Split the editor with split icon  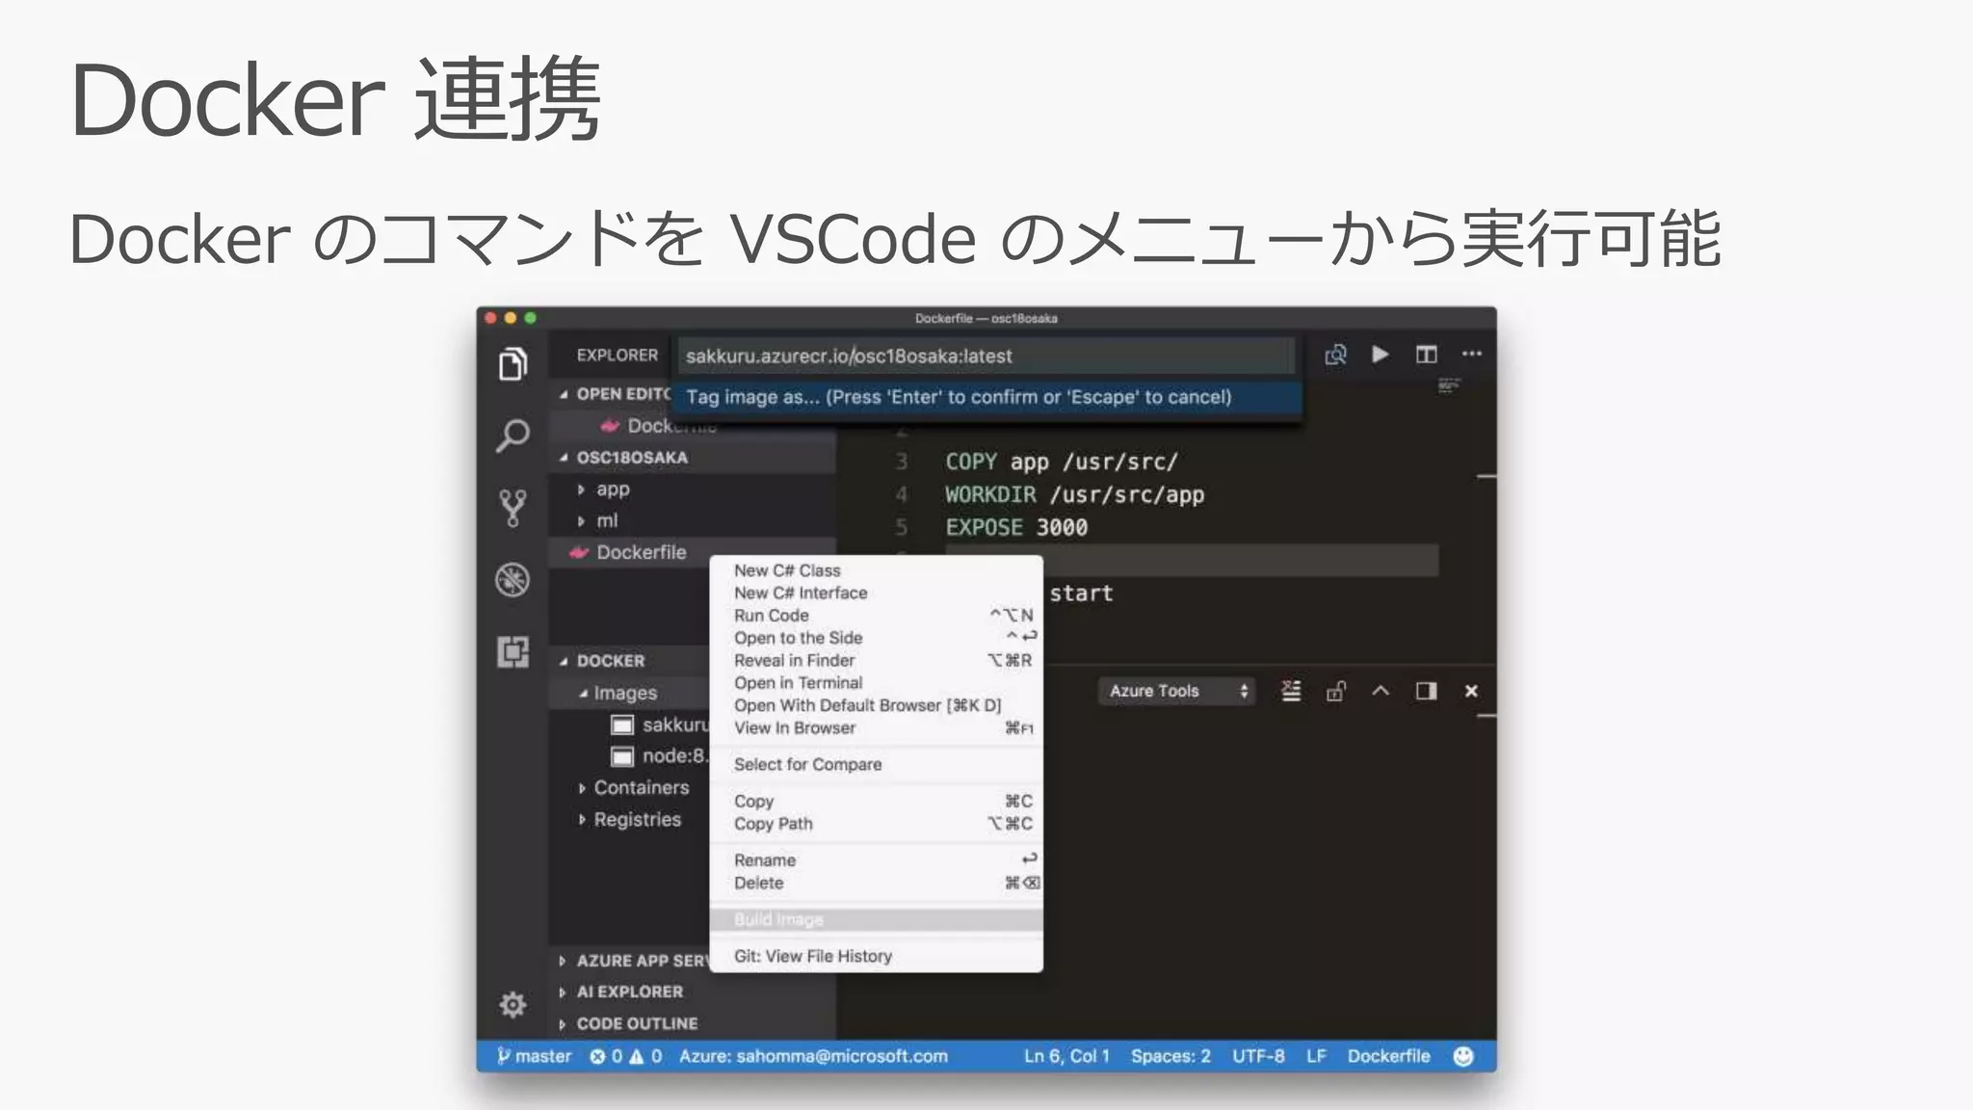tap(1426, 355)
